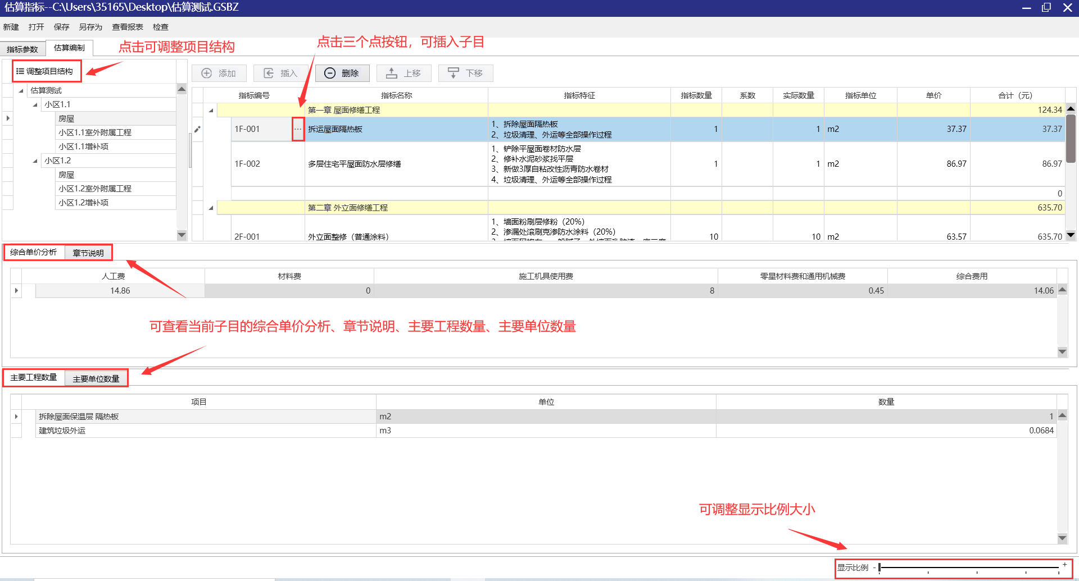Click the 合计（元） column header

click(x=1017, y=95)
